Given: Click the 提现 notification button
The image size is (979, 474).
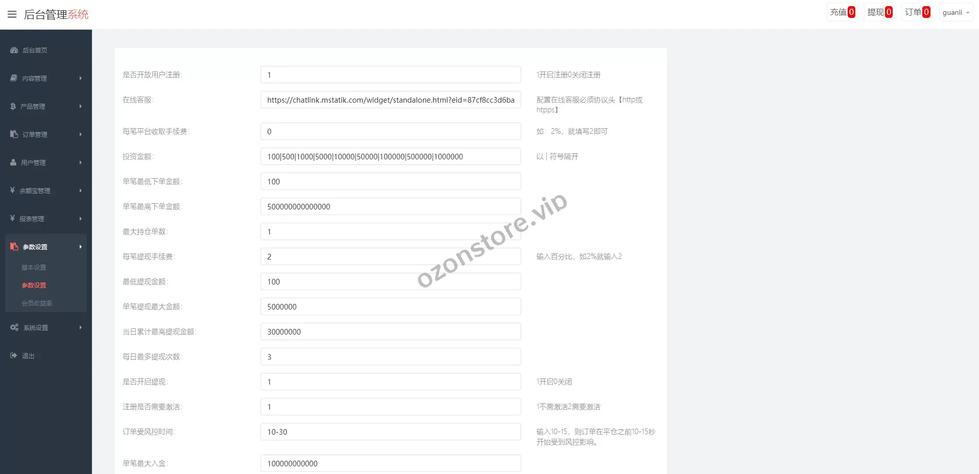Looking at the screenshot, I should [x=879, y=12].
